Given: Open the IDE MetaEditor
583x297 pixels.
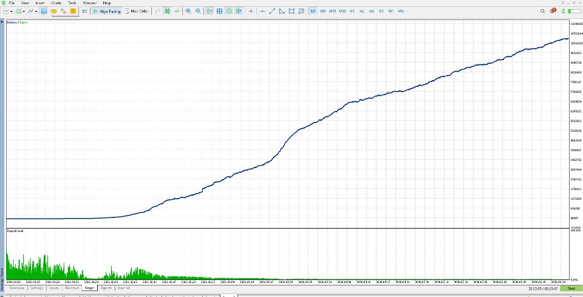Looking at the screenshot, I should [x=85, y=11].
